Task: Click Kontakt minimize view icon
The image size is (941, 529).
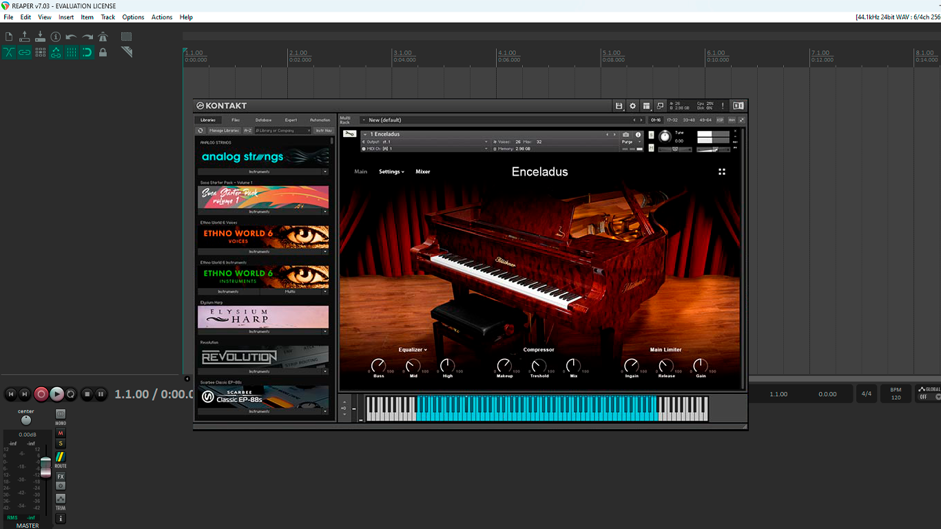Action: coord(660,106)
